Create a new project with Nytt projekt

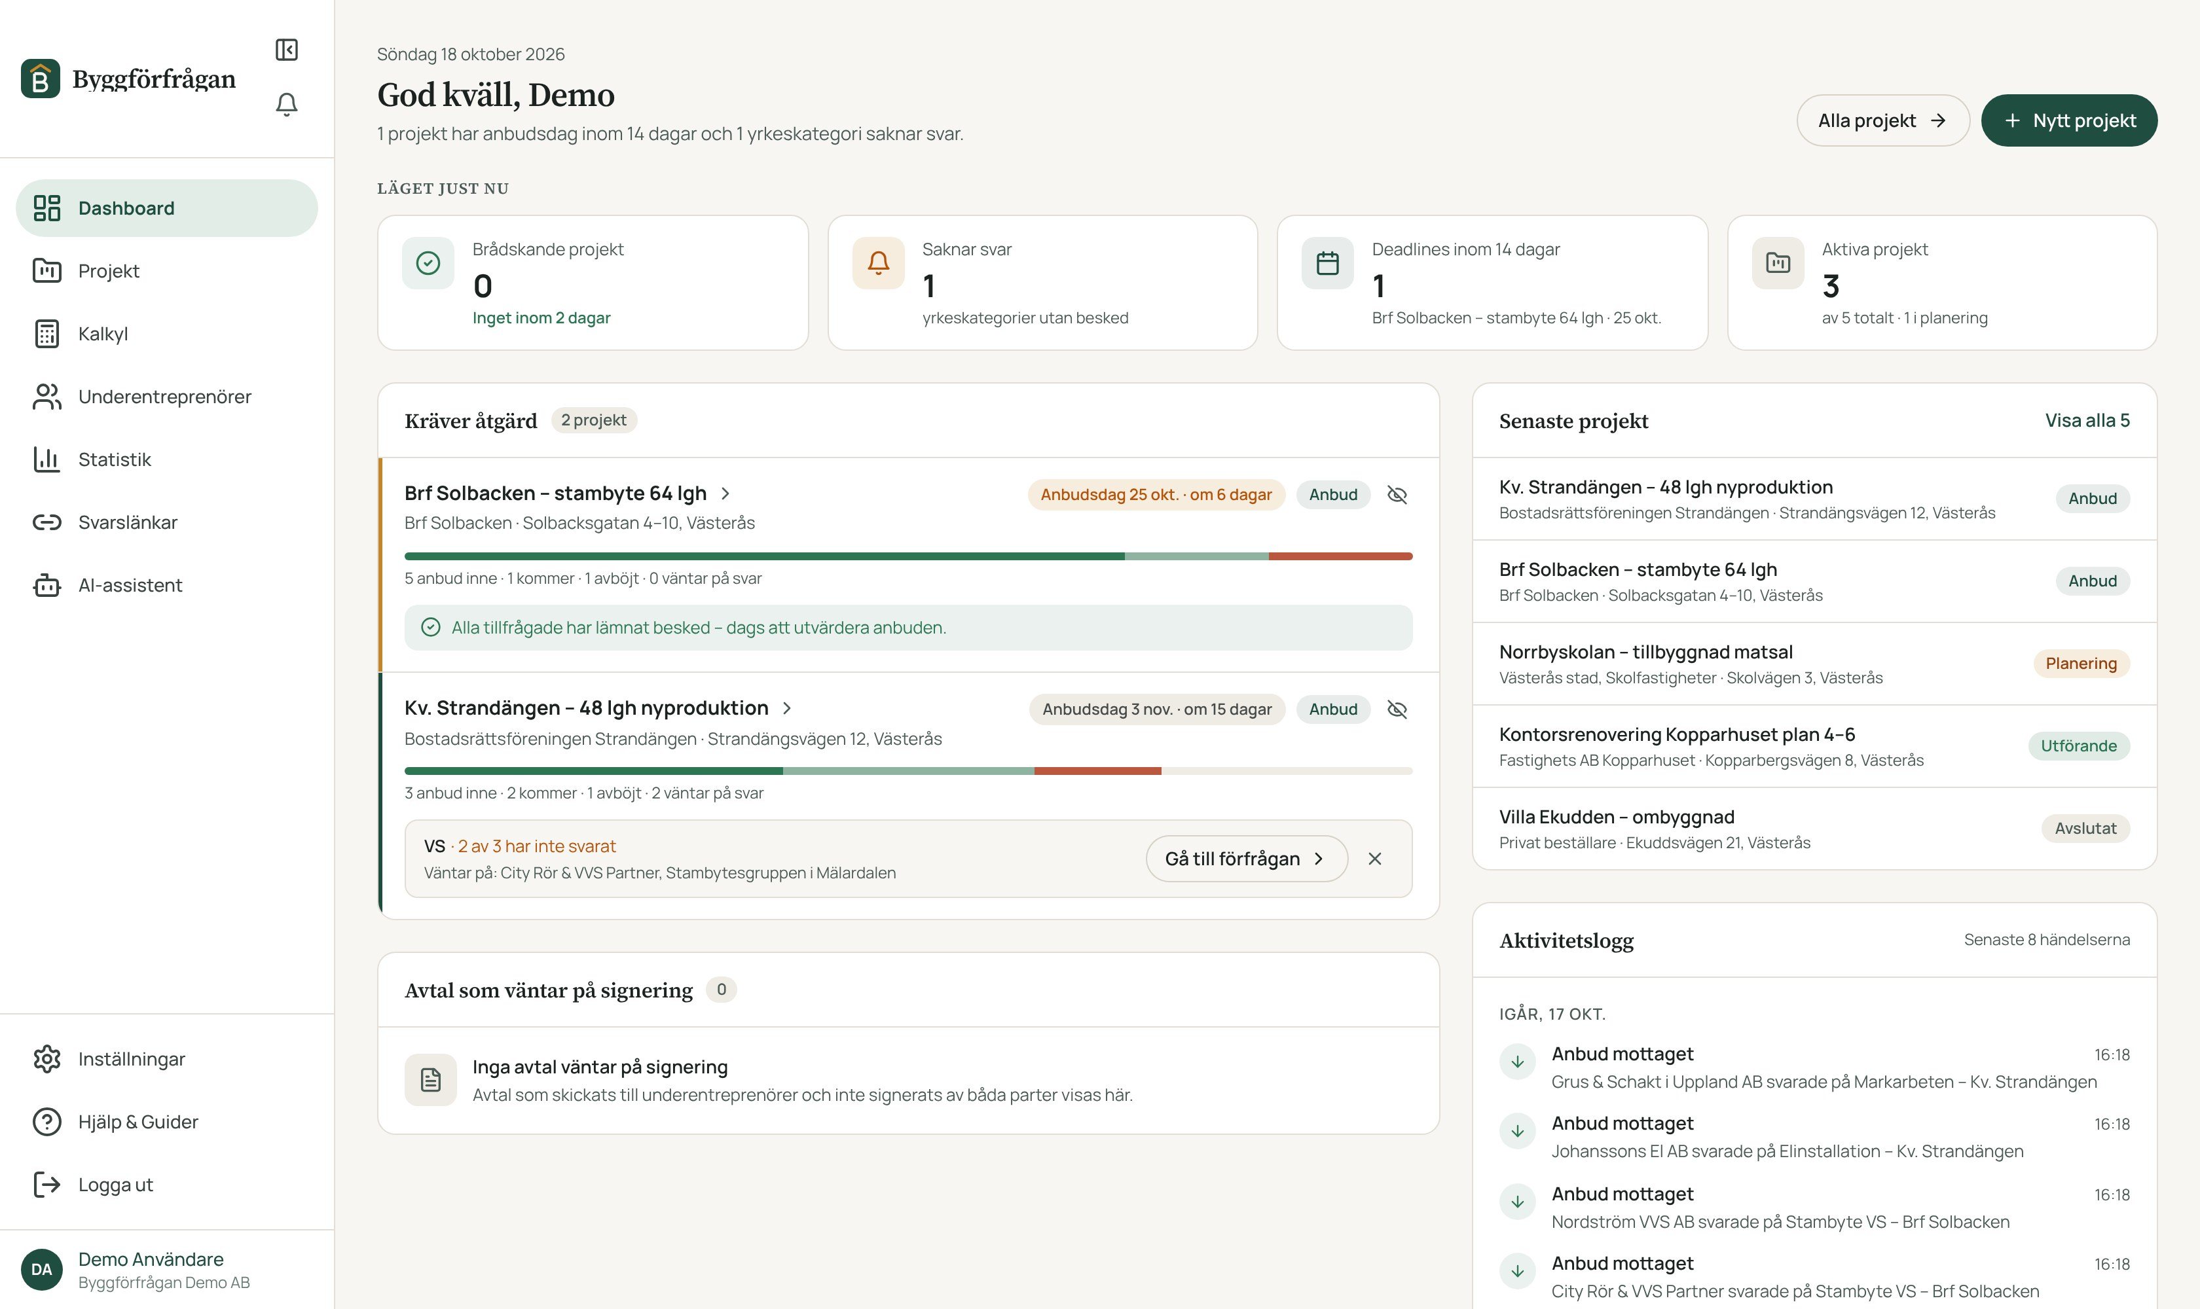2068,121
